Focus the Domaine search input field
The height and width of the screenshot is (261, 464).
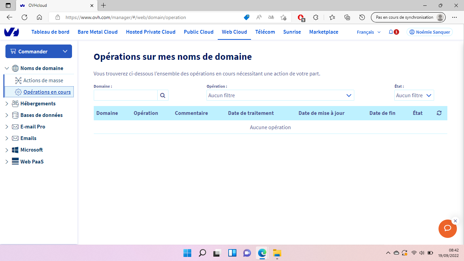tap(126, 95)
